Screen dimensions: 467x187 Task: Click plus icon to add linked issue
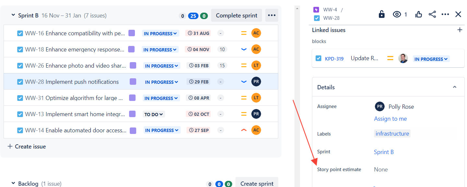point(460,30)
